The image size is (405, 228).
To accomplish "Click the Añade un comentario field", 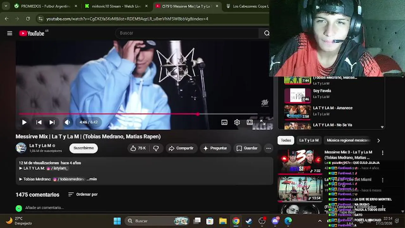I will [x=44, y=208].
